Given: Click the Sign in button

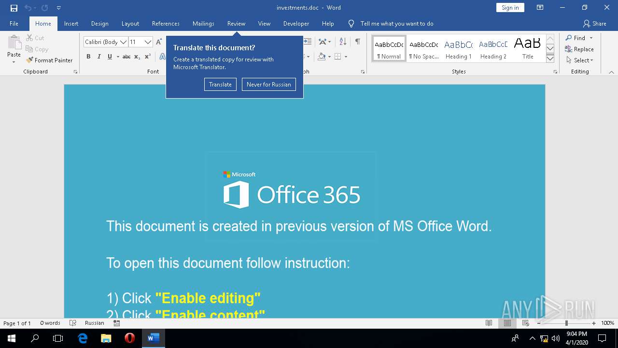Looking at the screenshot, I should [x=510, y=8].
